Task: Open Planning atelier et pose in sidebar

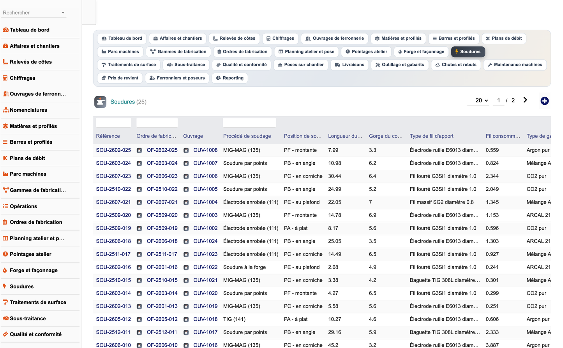Action: [x=37, y=238]
